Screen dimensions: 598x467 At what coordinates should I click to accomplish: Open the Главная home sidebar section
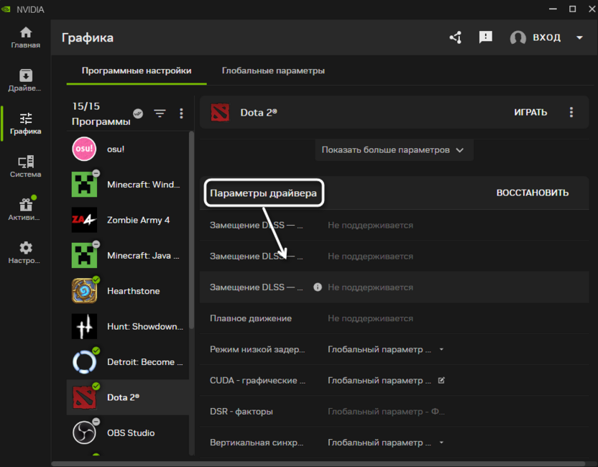click(26, 38)
